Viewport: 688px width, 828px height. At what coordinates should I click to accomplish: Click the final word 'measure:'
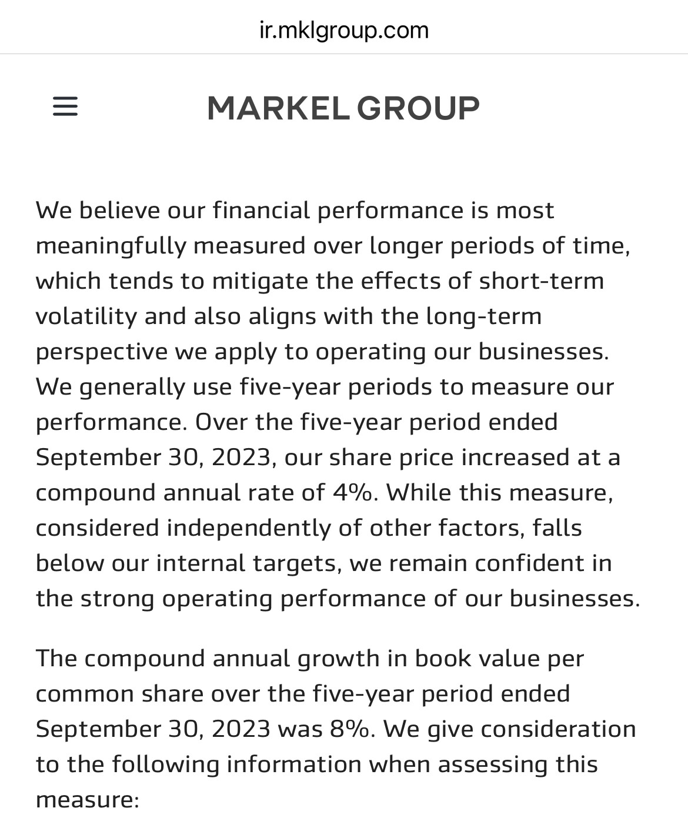click(87, 799)
